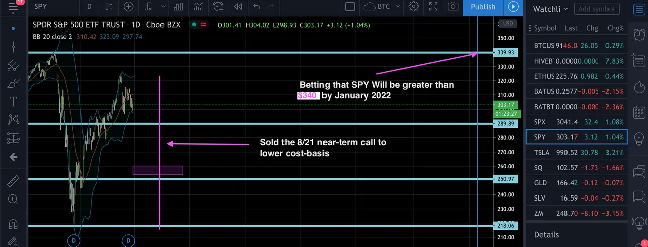The width and height of the screenshot is (648, 247).
Task: Redo the chart action
Action: click(x=271, y=7)
